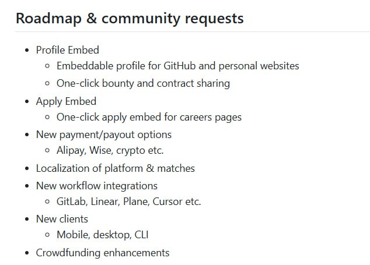The height and width of the screenshot is (265, 370).
Task: Click the "Apply Embed" bullet text
Action: tap(66, 101)
